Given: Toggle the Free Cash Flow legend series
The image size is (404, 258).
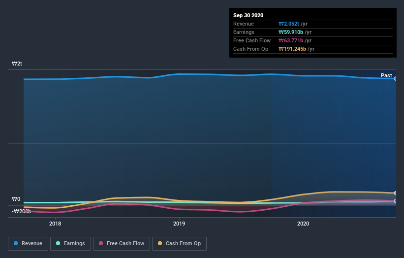Looking at the screenshot, I should point(122,244).
